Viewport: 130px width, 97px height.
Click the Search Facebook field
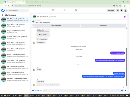click(17, 10)
